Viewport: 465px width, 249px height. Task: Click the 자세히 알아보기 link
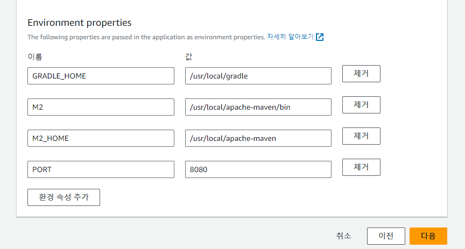pyautogui.click(x=290, y=37)
